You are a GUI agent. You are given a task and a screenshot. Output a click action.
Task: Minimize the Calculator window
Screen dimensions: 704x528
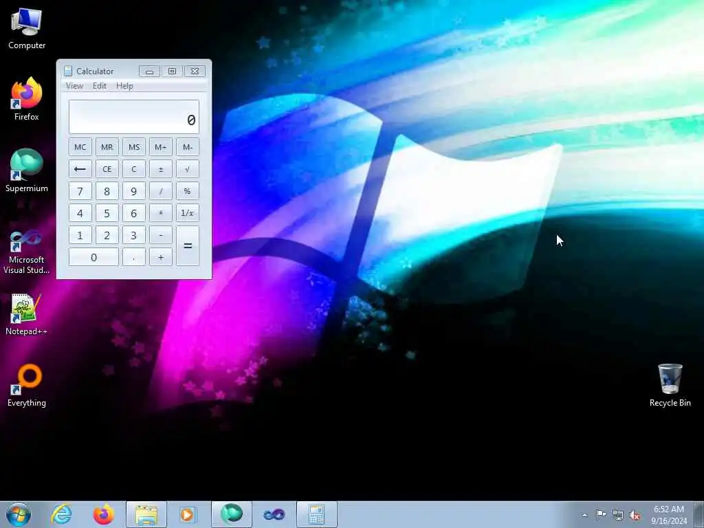coord(149,71)
